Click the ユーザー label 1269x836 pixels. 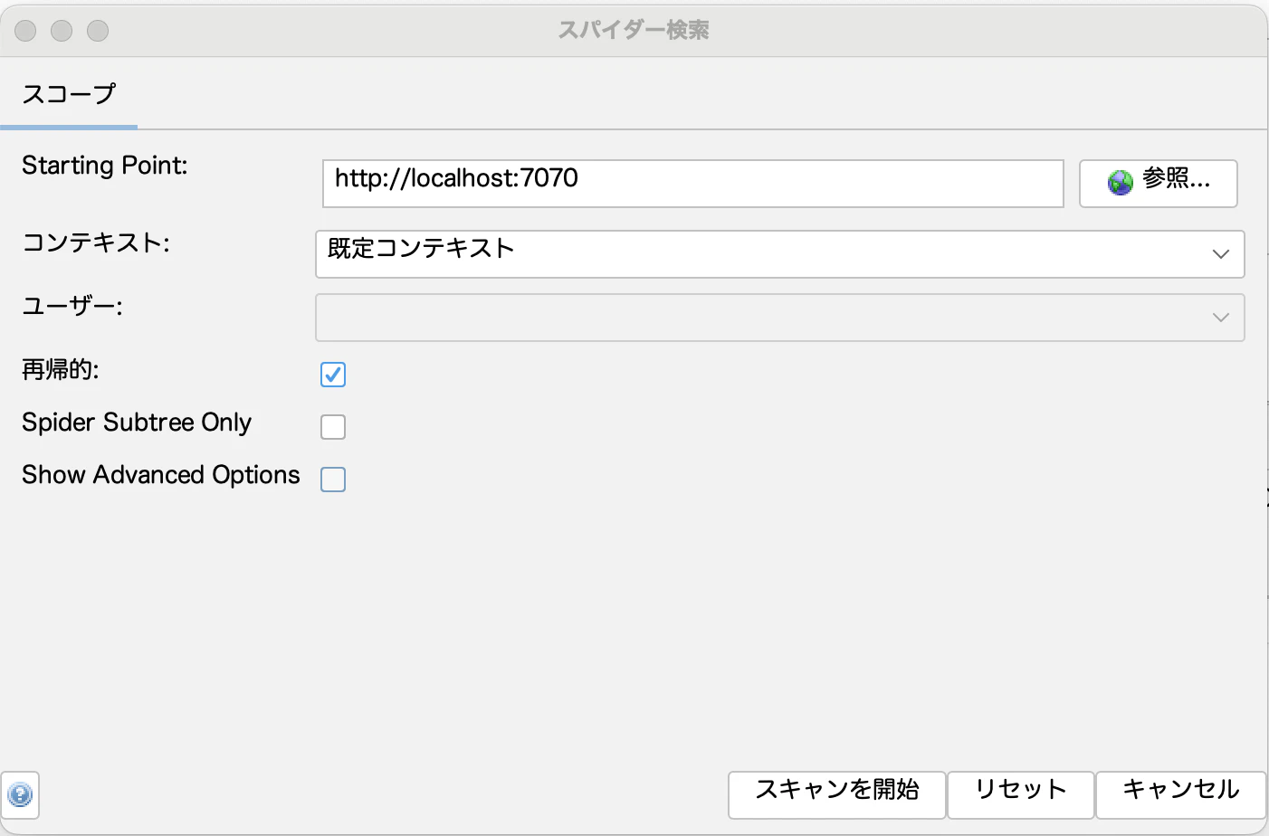72,306
